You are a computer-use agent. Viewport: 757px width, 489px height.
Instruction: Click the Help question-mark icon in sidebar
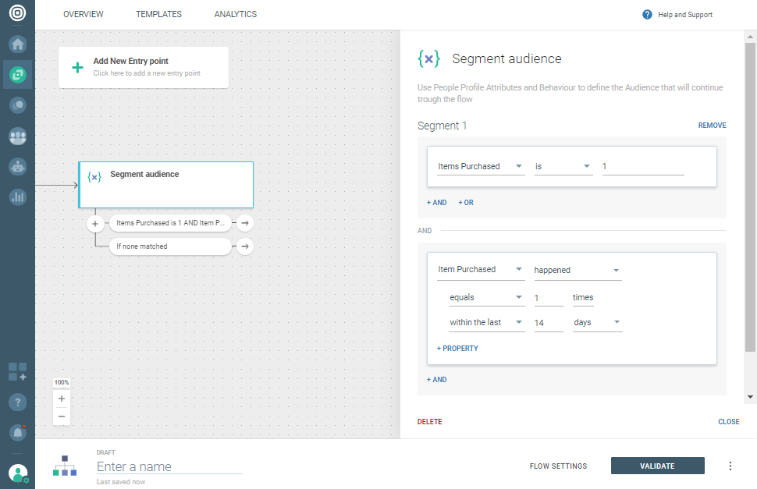pos(17,402)
